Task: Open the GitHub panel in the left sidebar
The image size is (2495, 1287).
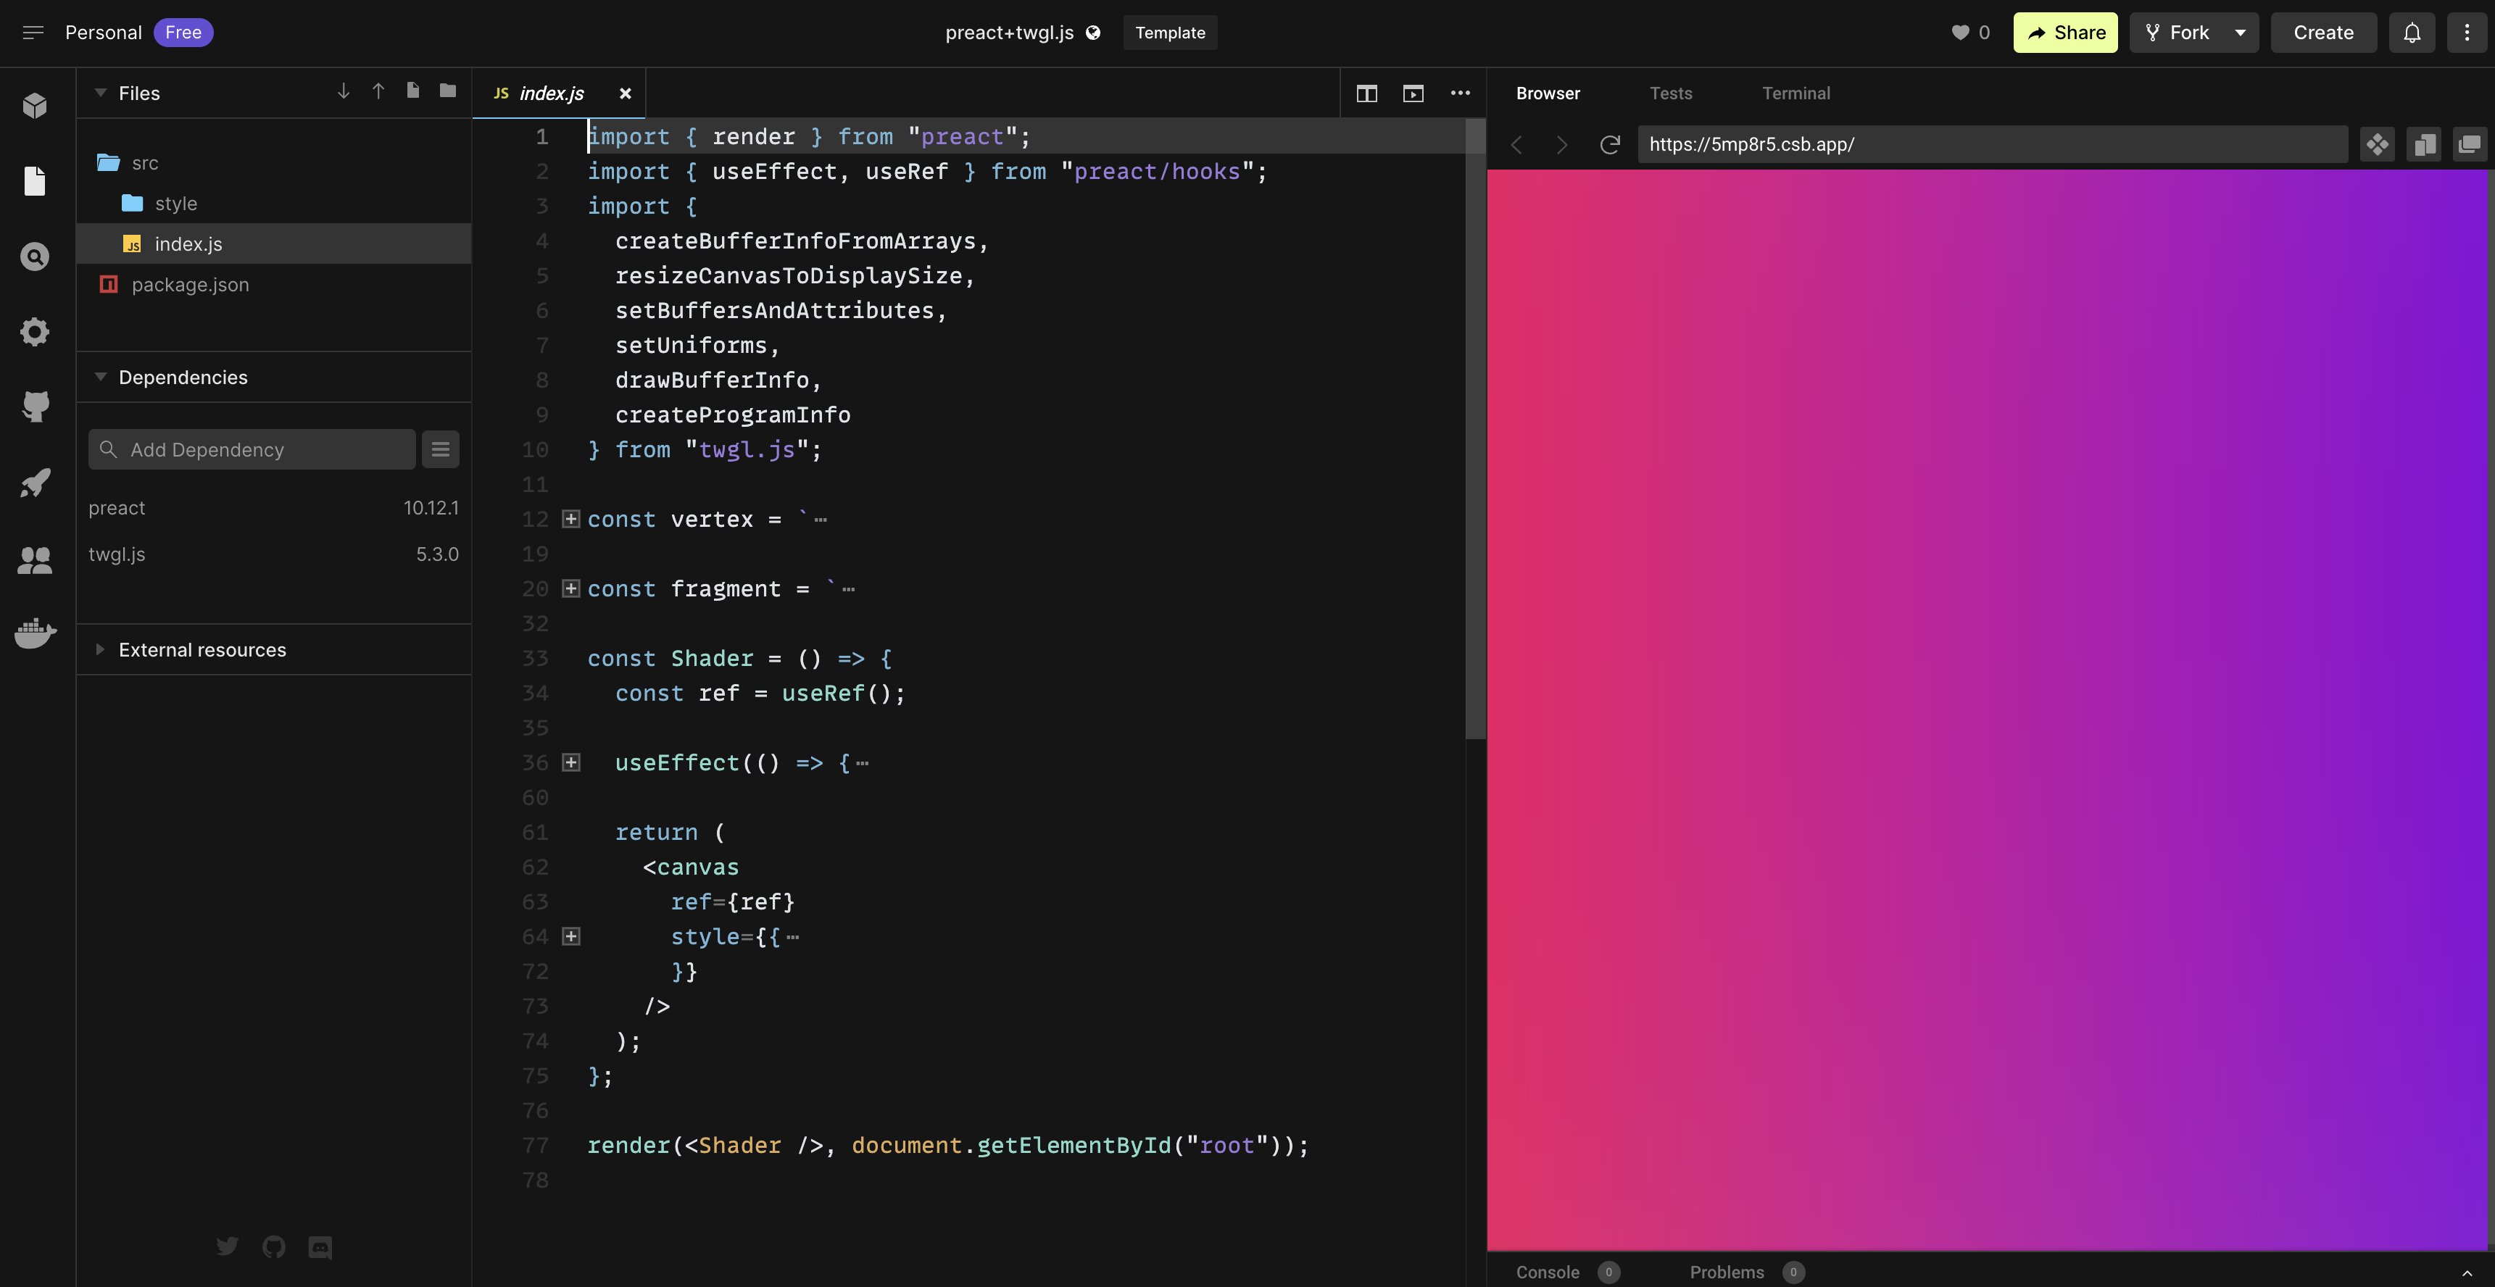Action: [35, 407]
